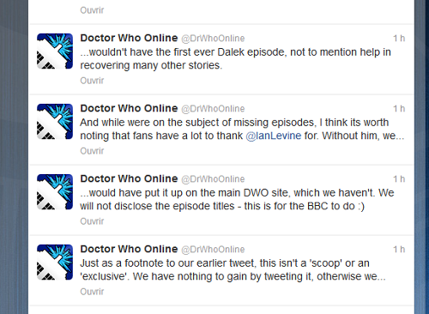The height and width of the screenshot is (314, 429).
Task: Click Ouvrir at the top partial tweet
Action: [x=92, y=10]
